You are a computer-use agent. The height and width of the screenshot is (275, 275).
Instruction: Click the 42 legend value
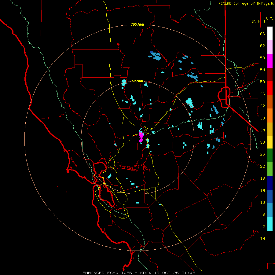pos(262,106)
